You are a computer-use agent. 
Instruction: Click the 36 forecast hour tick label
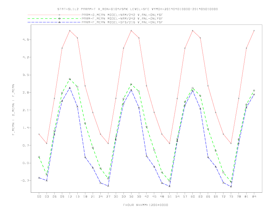click(x=131, y=197)
